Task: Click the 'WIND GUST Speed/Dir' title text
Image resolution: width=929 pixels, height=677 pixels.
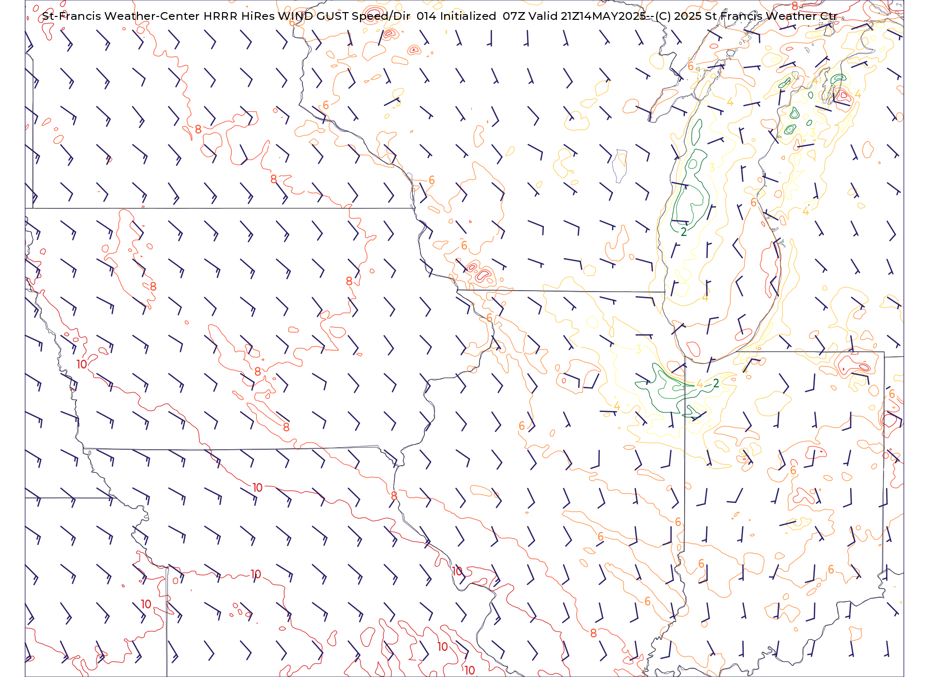Action: point(344,16)
